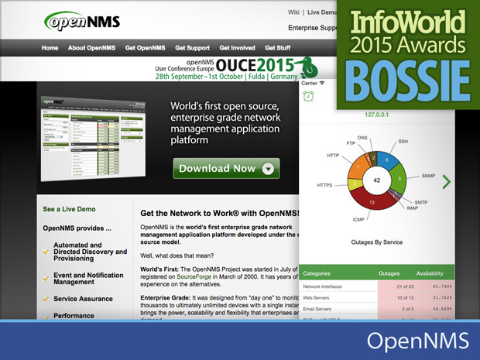
Task: Click the wifi icon next to Carrier
Action: coord(322,83)
